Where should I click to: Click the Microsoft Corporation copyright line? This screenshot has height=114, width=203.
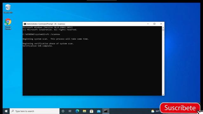50,30
